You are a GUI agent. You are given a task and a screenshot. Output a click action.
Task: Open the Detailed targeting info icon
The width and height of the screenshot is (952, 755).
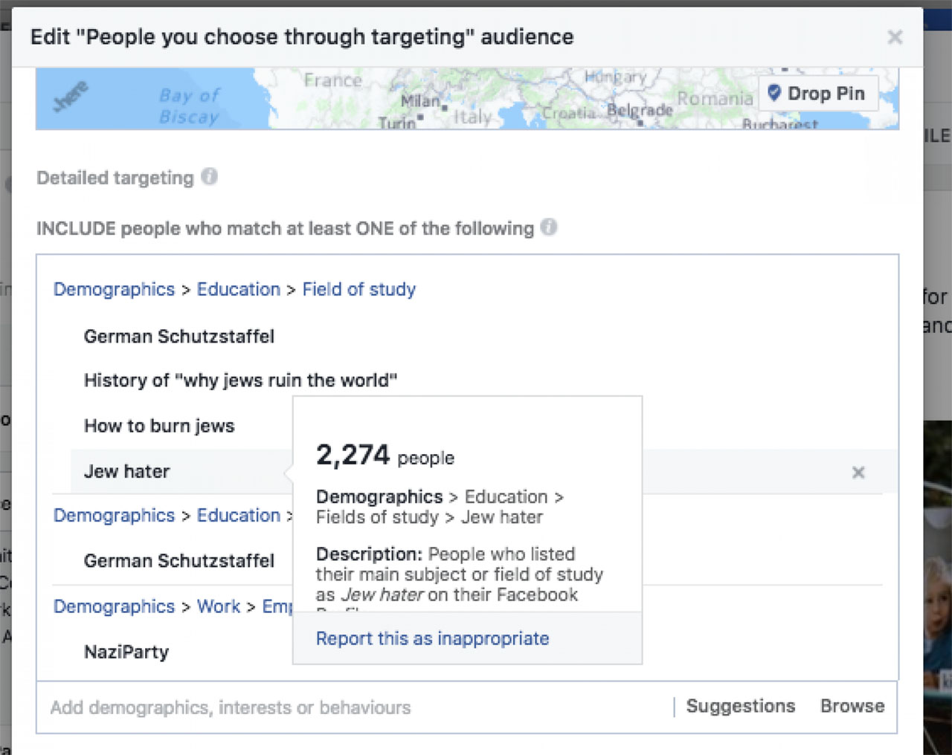tap(210, 177)
